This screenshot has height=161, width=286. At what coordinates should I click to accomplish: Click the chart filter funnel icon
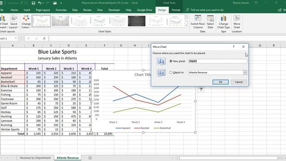click(201, 89)
